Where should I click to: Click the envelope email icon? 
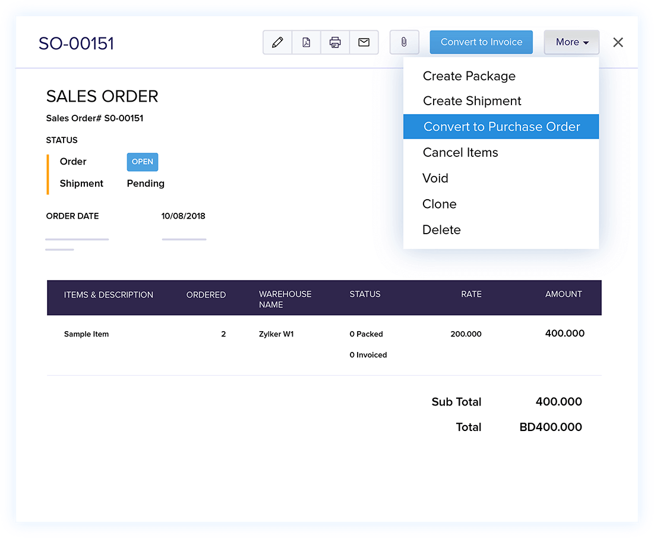point(364,42)
